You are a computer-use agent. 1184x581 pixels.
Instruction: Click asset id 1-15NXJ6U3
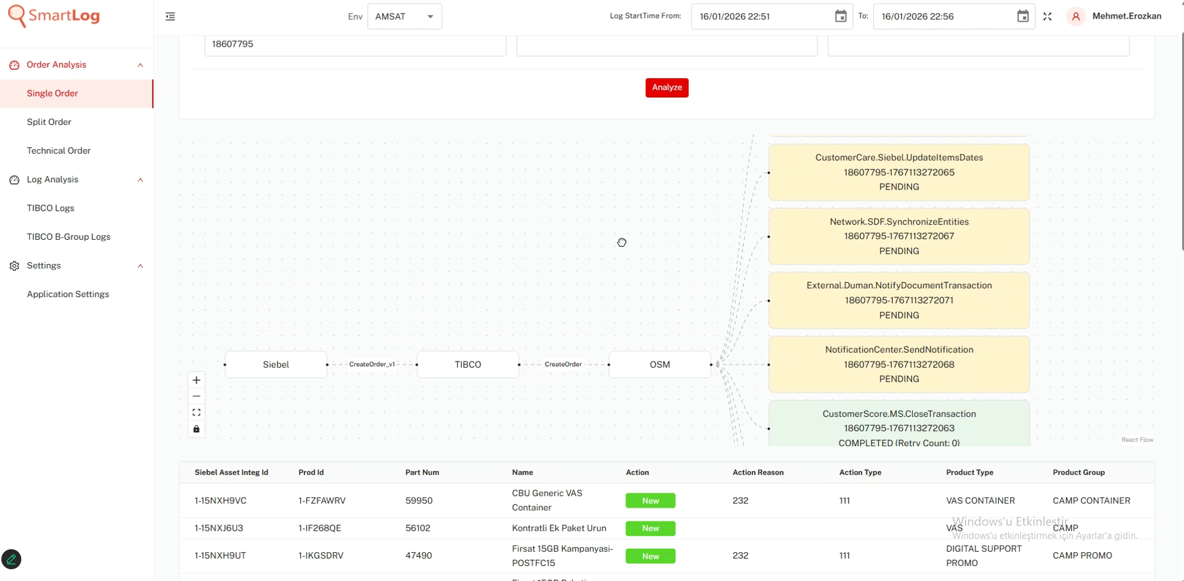tap(219, 529)
